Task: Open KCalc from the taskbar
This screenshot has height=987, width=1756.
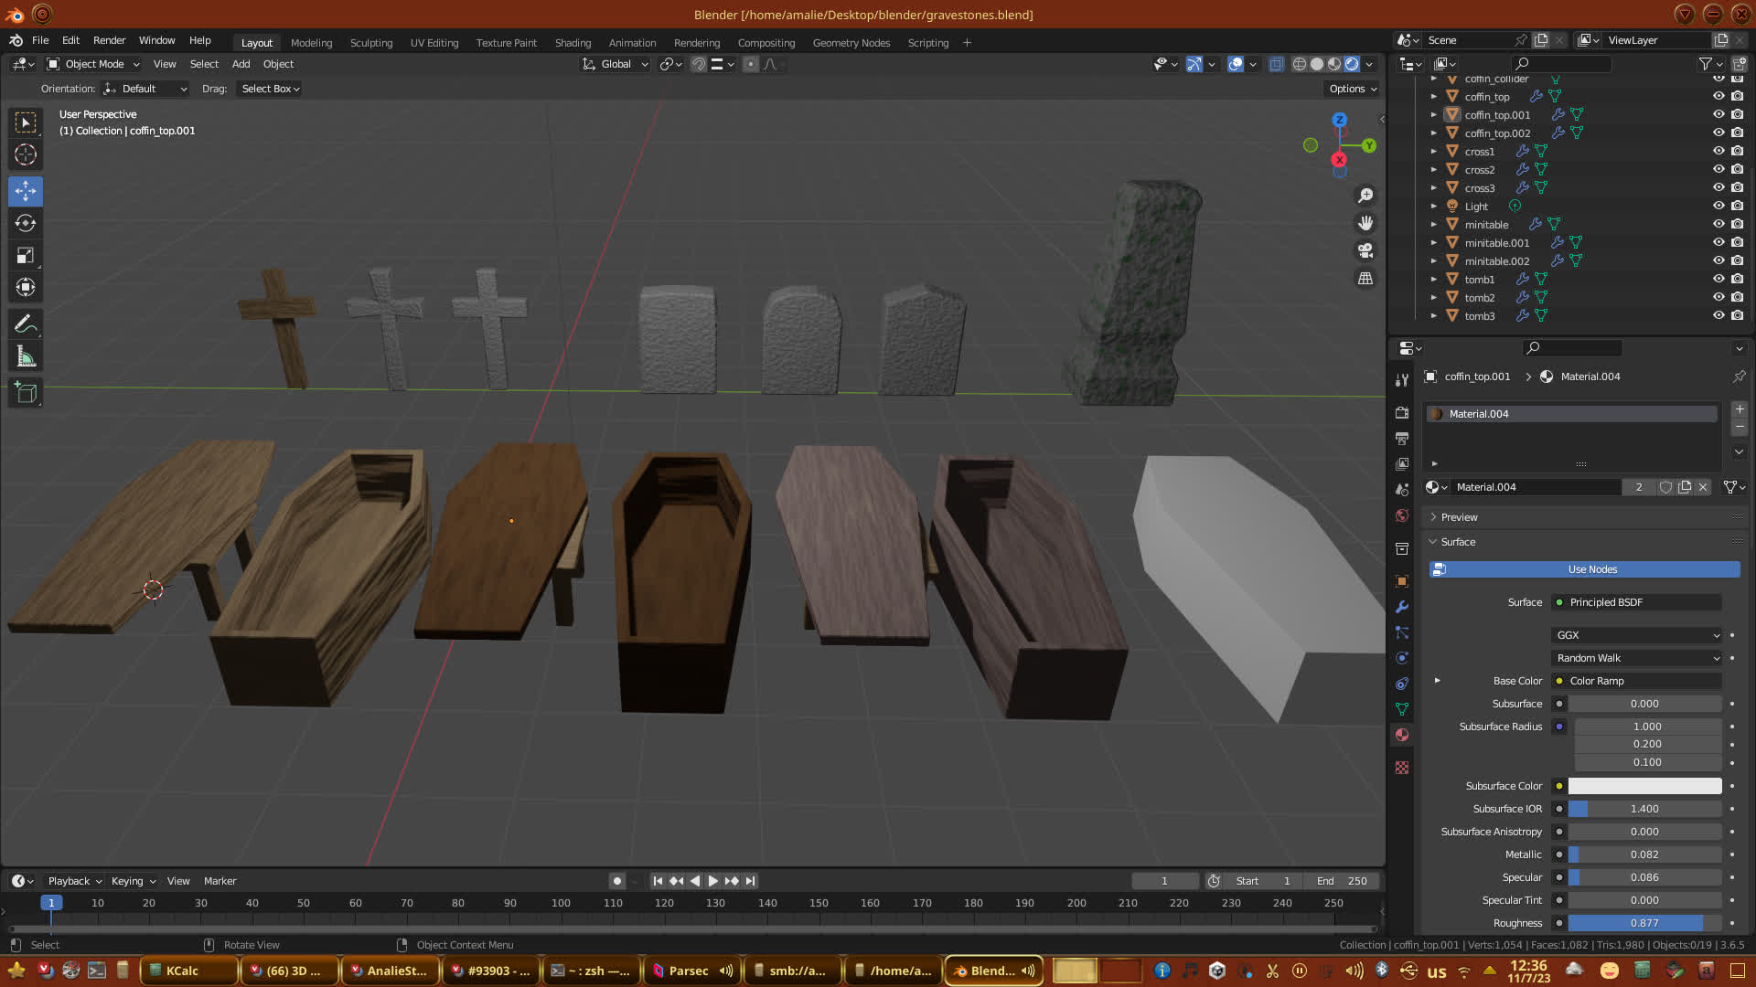Action: click(181, 971)
